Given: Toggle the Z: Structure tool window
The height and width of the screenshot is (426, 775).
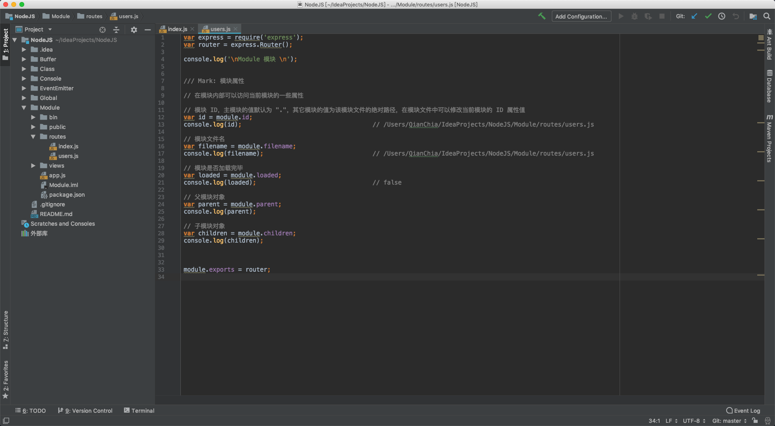Looking at the screenshot, I should 6,330.
